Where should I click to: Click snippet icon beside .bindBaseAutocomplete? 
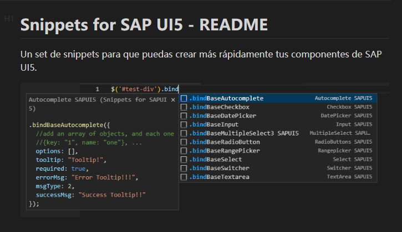184,98
